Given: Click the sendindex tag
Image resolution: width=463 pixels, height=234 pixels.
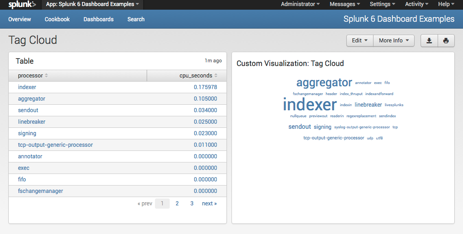Looking at the screenshot, I should (x=387, y=116).
